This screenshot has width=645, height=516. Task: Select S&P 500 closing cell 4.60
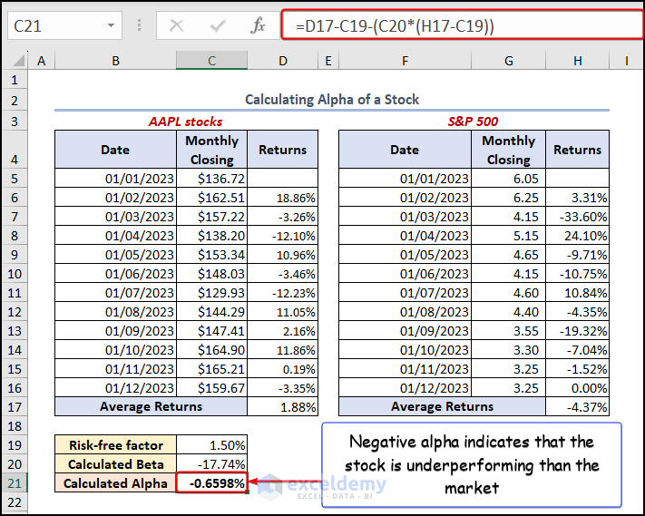509,293
